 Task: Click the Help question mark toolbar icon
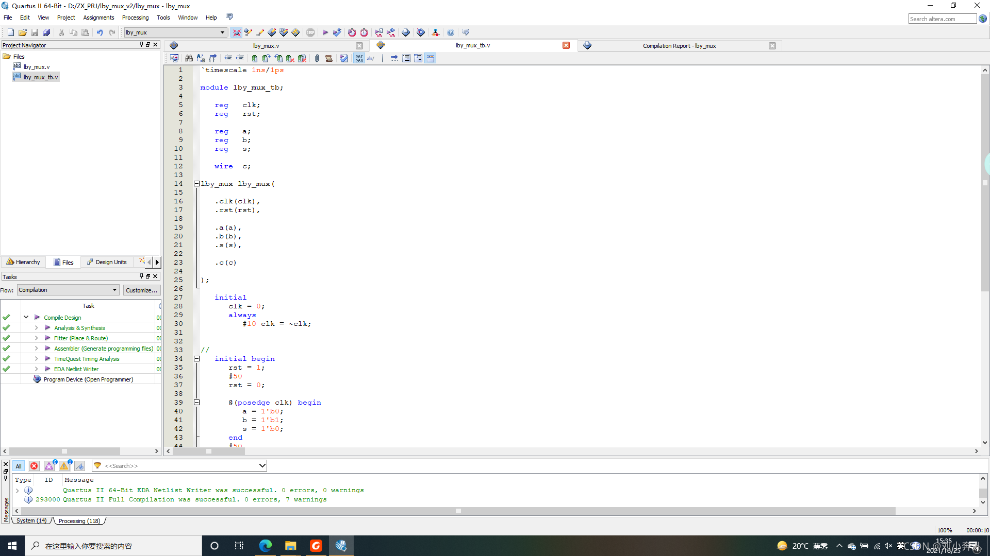pyautogui.click(x=451, y=32)
